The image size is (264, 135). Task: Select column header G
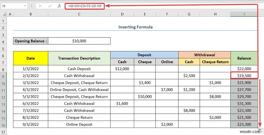(x=189, y=14)
